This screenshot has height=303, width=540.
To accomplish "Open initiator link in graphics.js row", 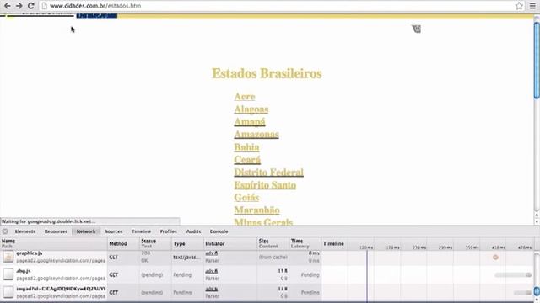I will [x=212, y=253].
